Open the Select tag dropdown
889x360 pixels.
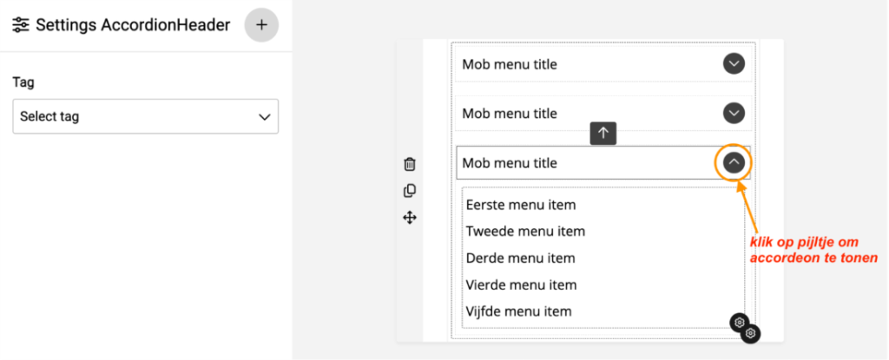pyautogui.click(x=145, y=116)
